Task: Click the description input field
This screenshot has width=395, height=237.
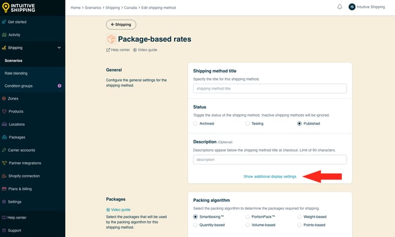Action: tap(270, 160)
